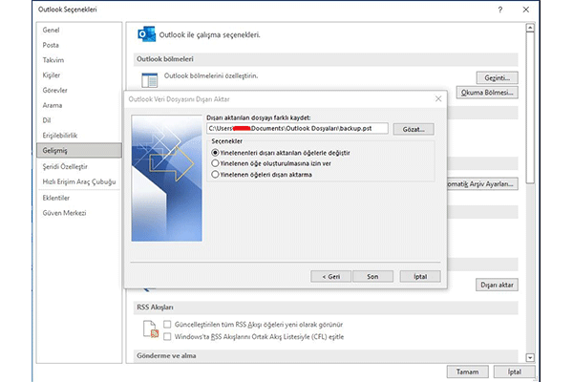This screenshot has height=382, width=573.
Task: Click the options scrollbar down arrow
Action: click(530, 357)
